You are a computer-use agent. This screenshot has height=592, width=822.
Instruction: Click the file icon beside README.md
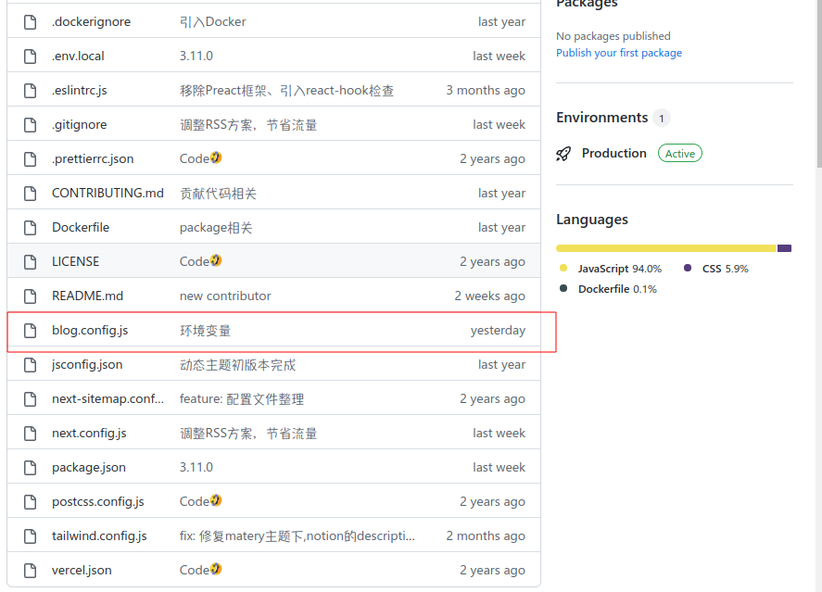tap(29, 296)
